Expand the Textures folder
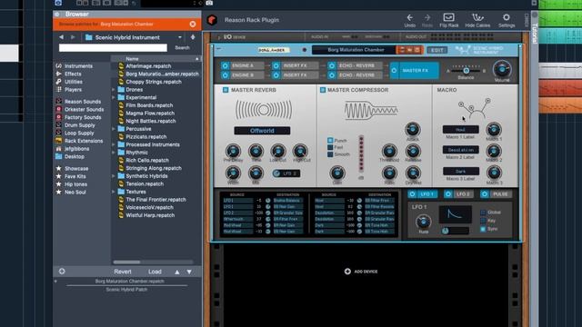This screenshot has width=582, height=327. pyautogui.click(x=113, y=192)
